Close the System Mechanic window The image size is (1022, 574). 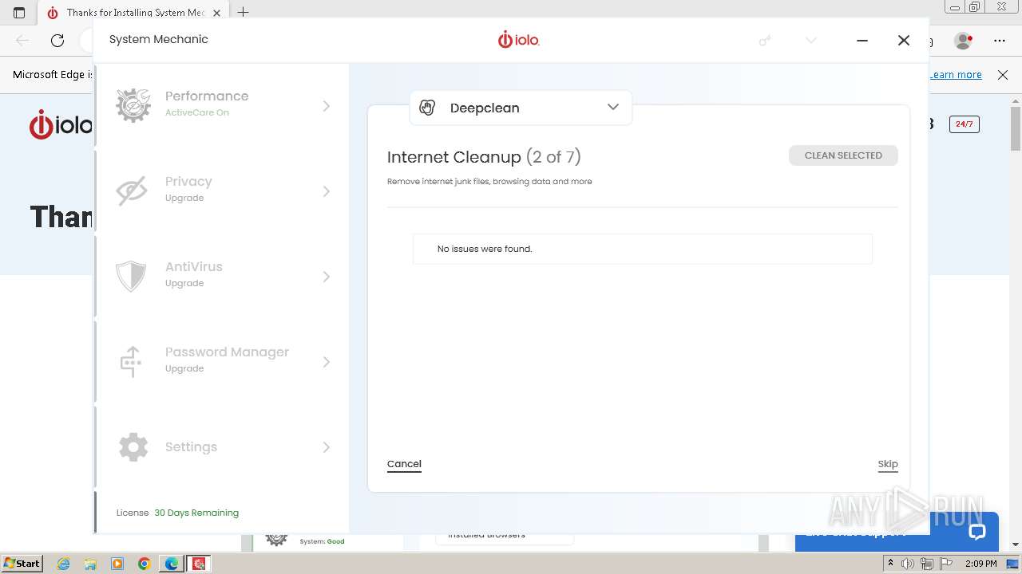904,40
